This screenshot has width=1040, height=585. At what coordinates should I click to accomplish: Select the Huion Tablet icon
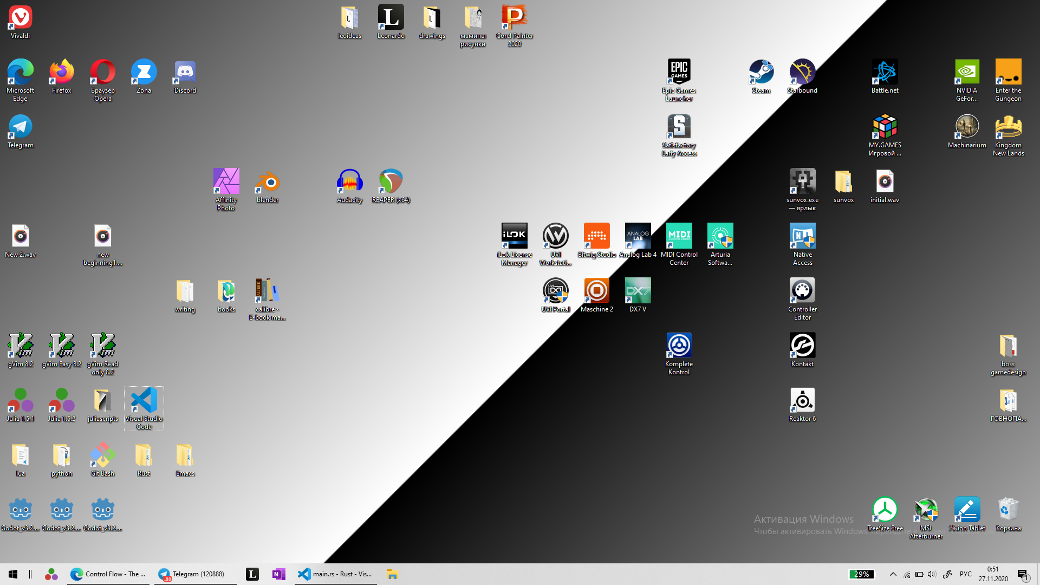click(967, 514)
